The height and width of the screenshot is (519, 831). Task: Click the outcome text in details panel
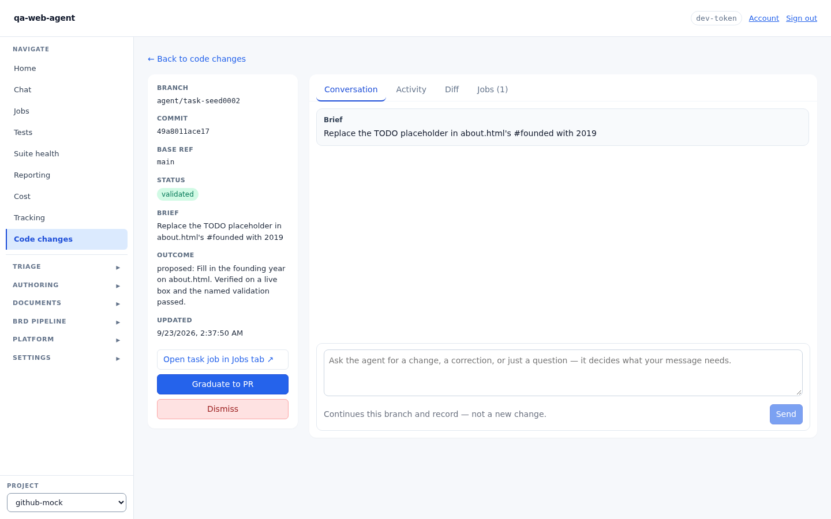[222, 285]
